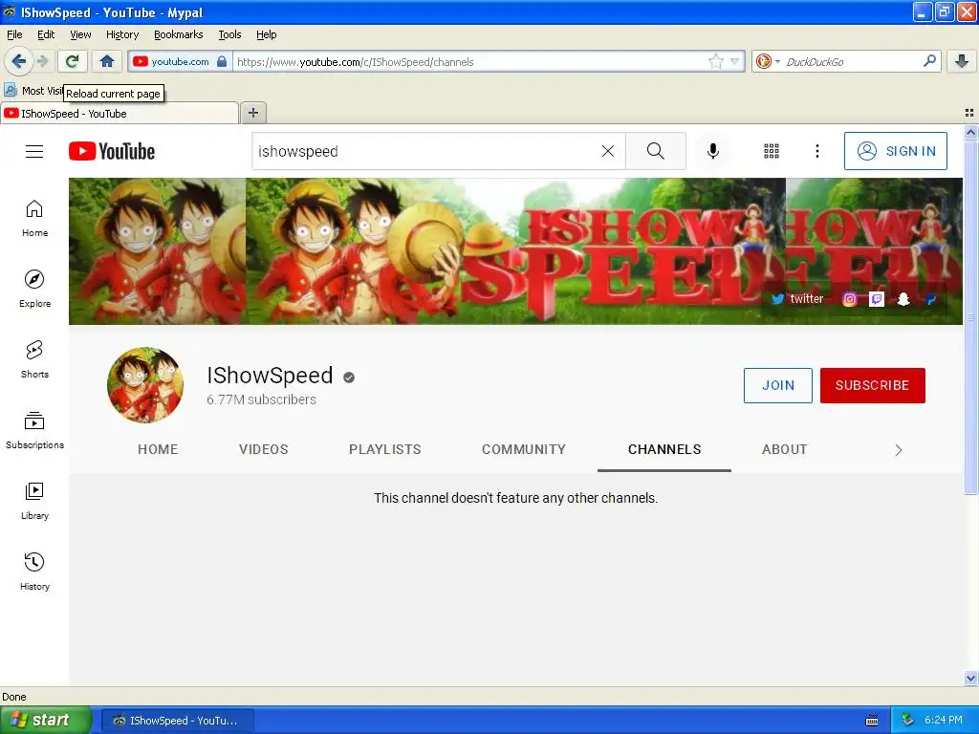The image size is (979, 734).
Task: Bookmark this page with the star icon
Action: coord(715,61)
